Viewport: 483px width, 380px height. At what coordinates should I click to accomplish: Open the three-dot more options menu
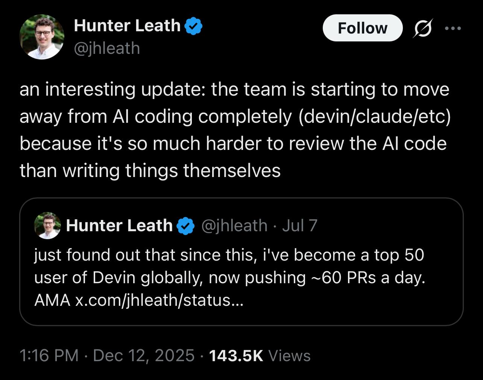point(453,28)
